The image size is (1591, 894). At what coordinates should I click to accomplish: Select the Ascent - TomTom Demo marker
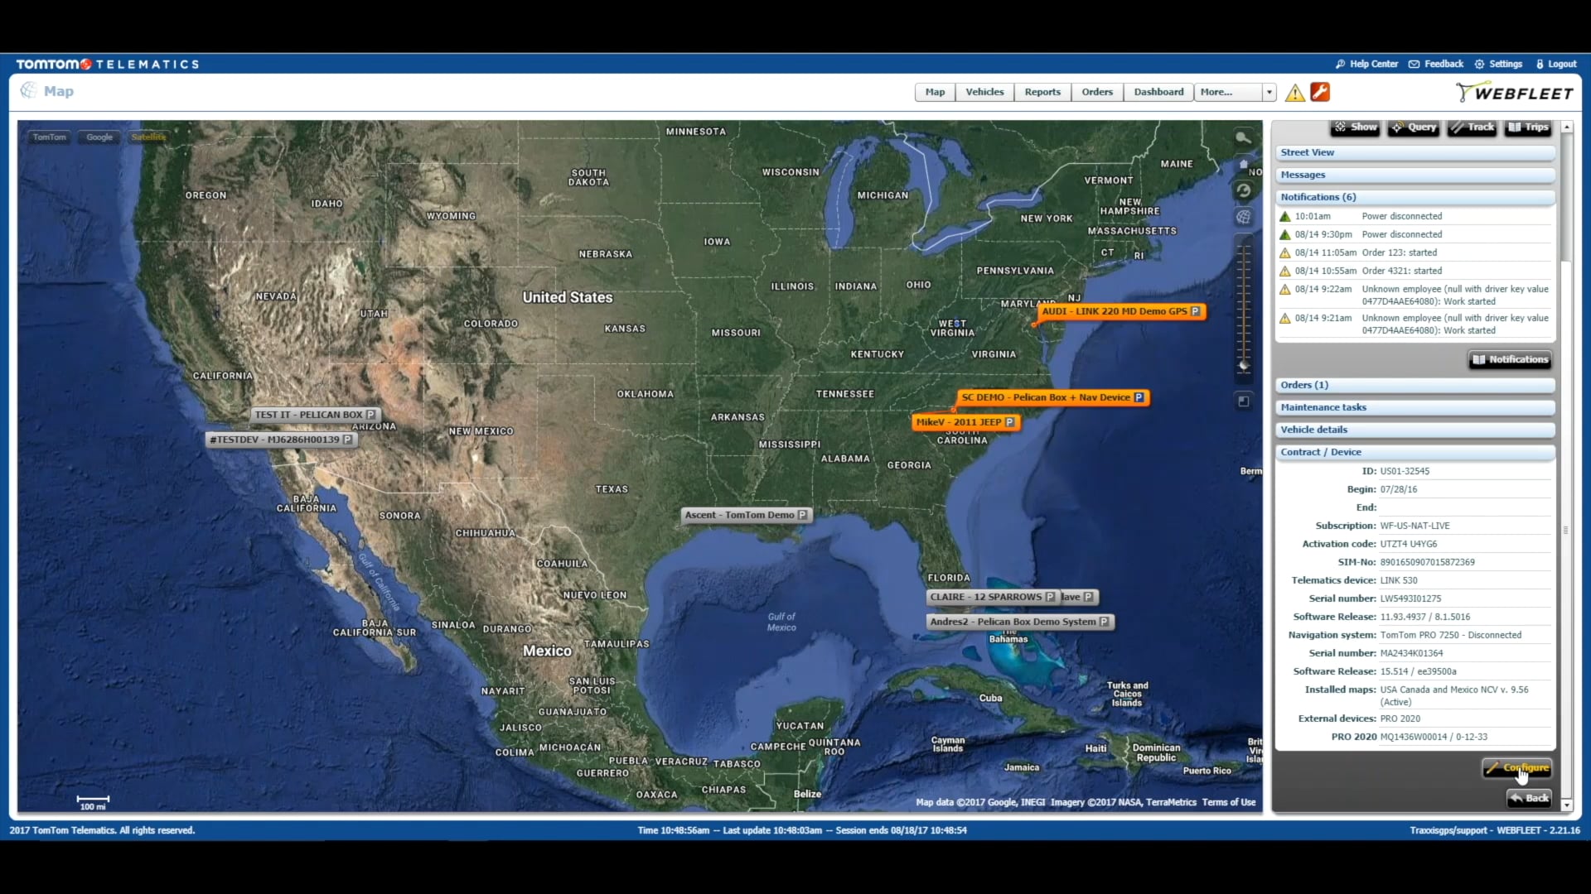[x=746, y=515]
